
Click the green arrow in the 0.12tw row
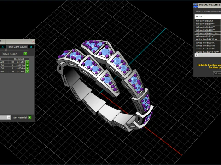tap(27, 62)
